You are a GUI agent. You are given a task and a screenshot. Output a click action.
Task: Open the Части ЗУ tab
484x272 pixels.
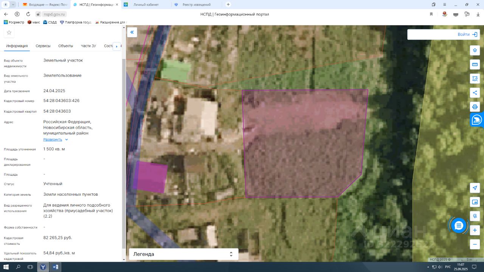88,46
